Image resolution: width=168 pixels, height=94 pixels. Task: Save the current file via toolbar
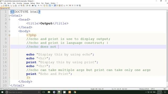tap(6, 5)
